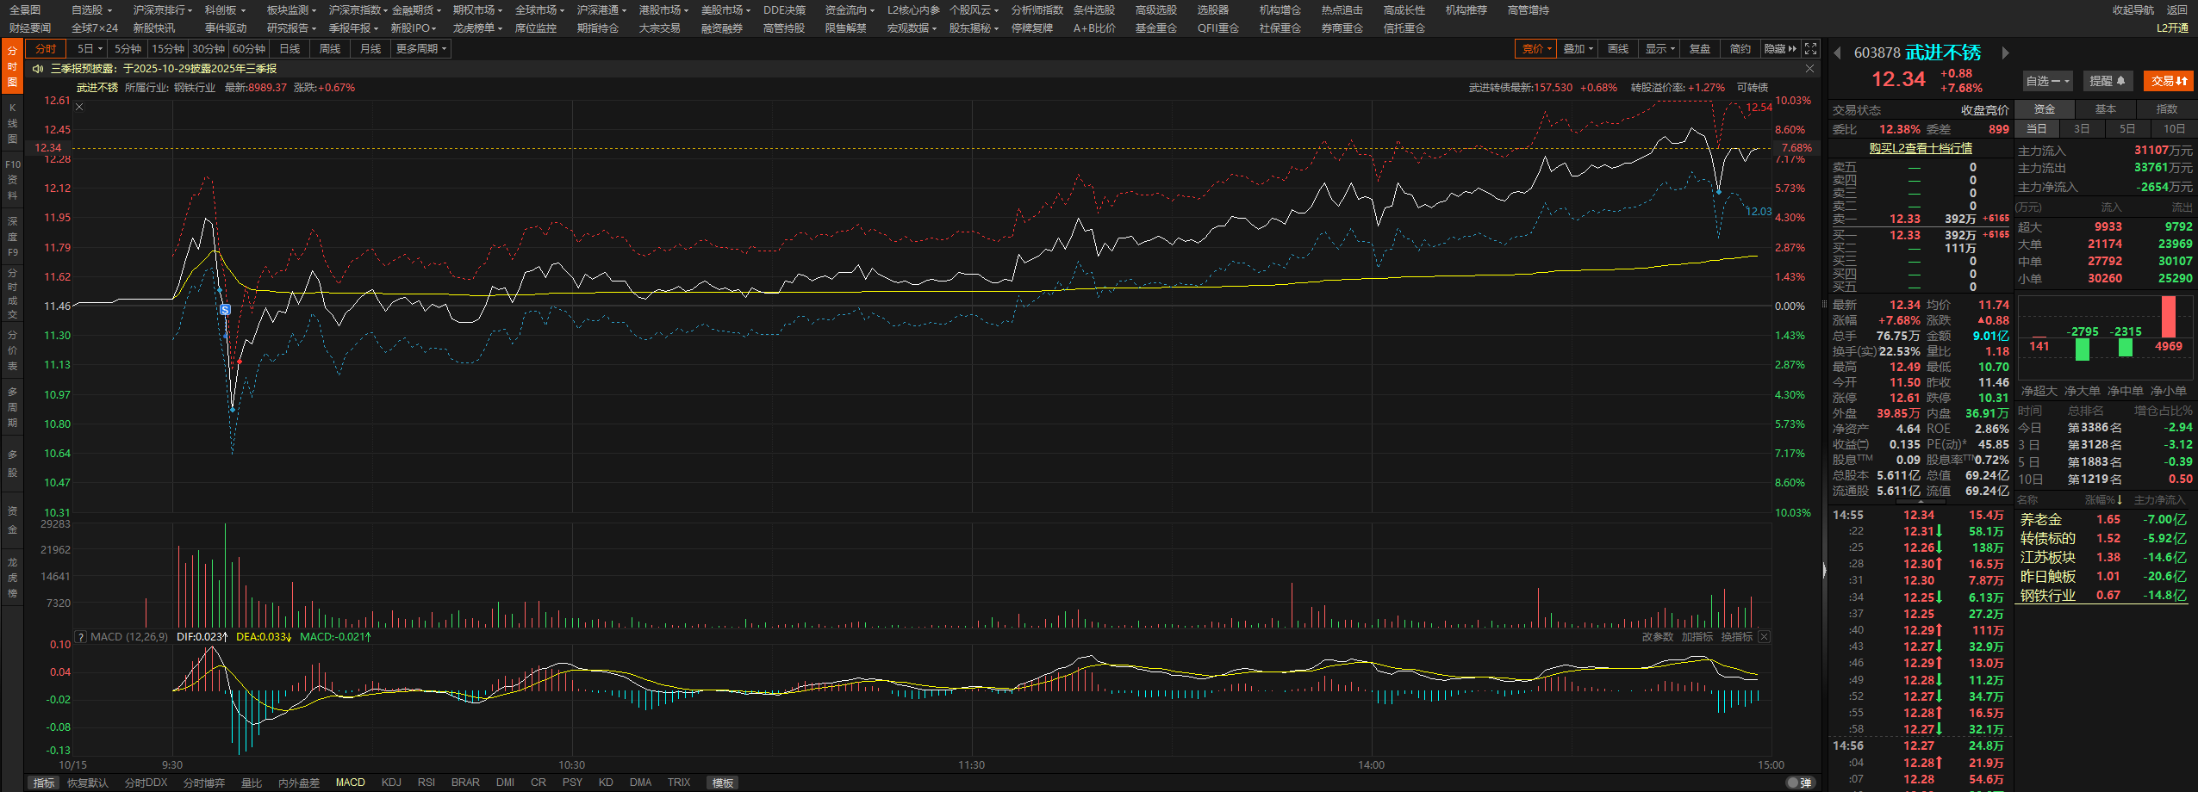Select 当日 capital flow period
Image resolution: width=2198 pixels, height=792 pixels.
2036,129
